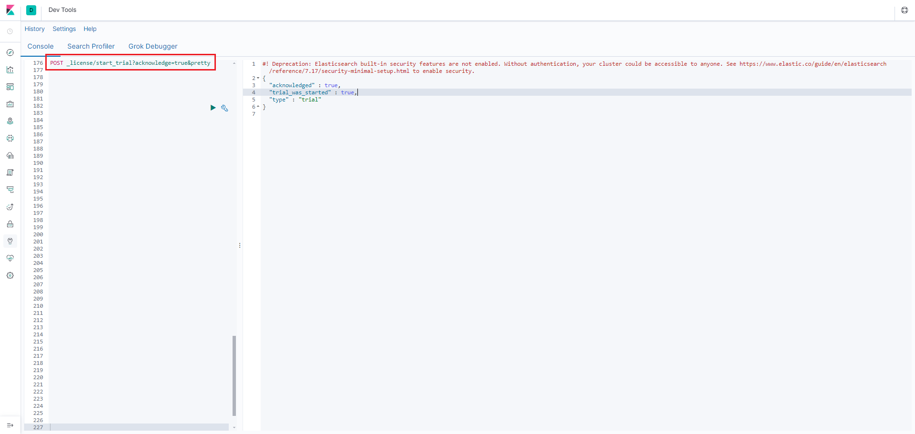Click the panel resize handle dots
Screen dimensions: 915x434
240,245
